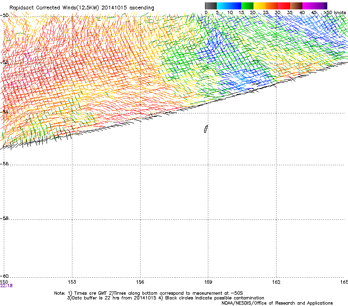Click the '>50 knots' legend label
The width and height of the screenshot is (348, 306).
335,13
